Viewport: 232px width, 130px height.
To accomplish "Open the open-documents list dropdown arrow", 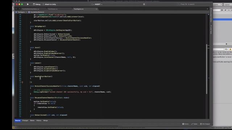I will [207, 9].
